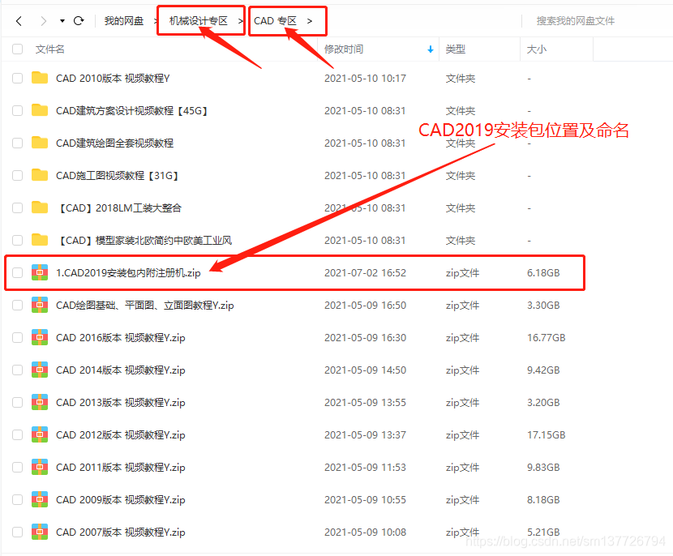This screenshot has width=673, height=556.
Task: Select file name CAD 2012版本 视频教程Y.zip
Action: click(x=121, y=435)
